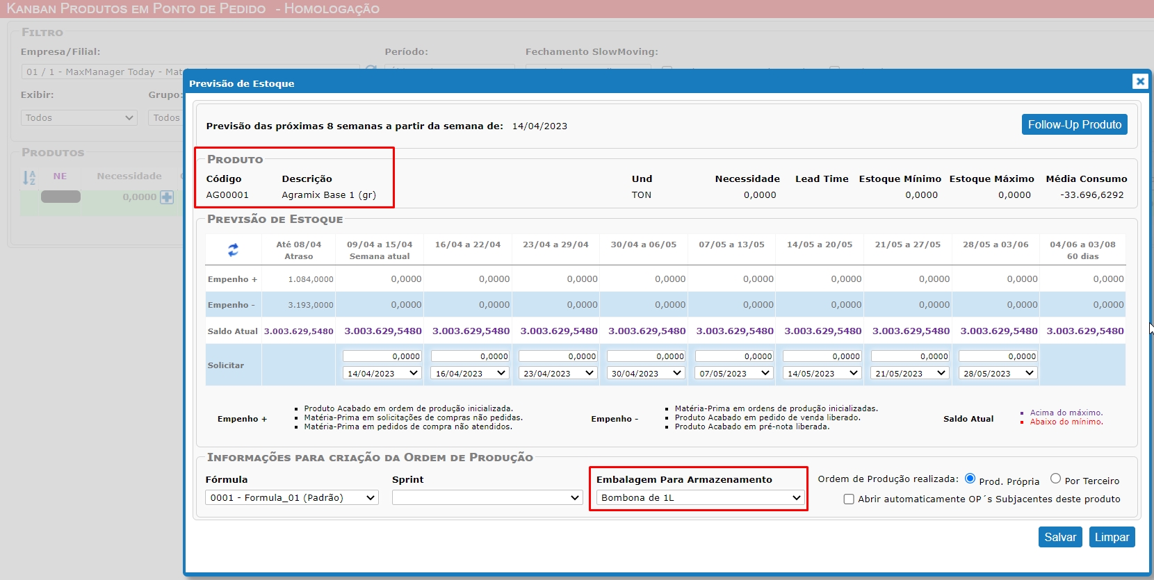1154x580 pixels.
Task: Open the Sprint dropdown
Action: (487, 497)
